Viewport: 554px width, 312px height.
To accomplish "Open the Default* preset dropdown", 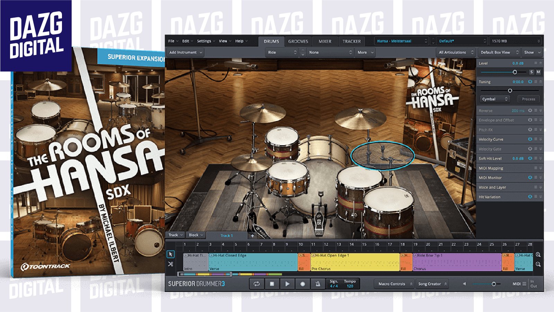I will coord(462,41).
